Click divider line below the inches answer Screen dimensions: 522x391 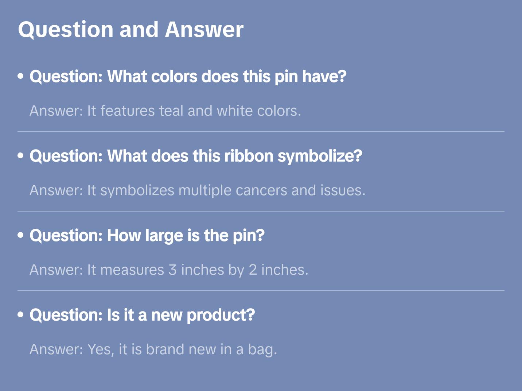pyautogui.click(x=261, y=291)
